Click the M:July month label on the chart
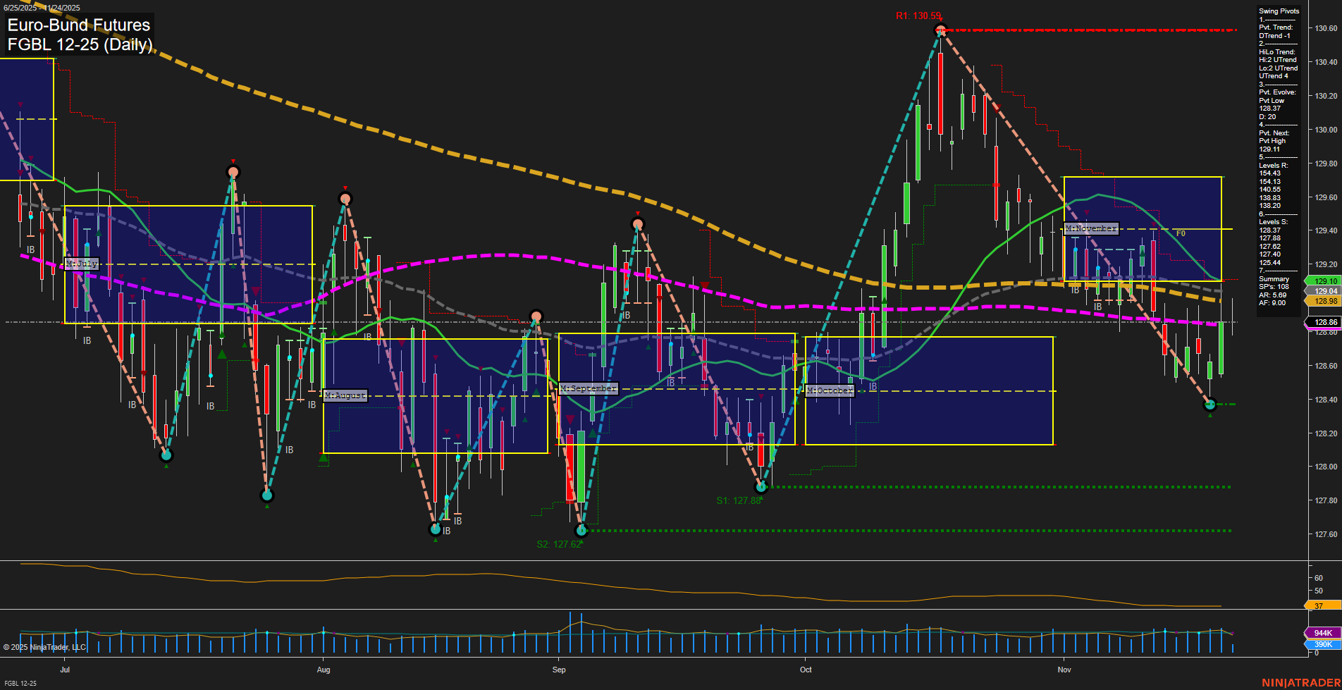Image resolution: width=1342 pixels, height=690 pixels. click(x=81, y=264)
